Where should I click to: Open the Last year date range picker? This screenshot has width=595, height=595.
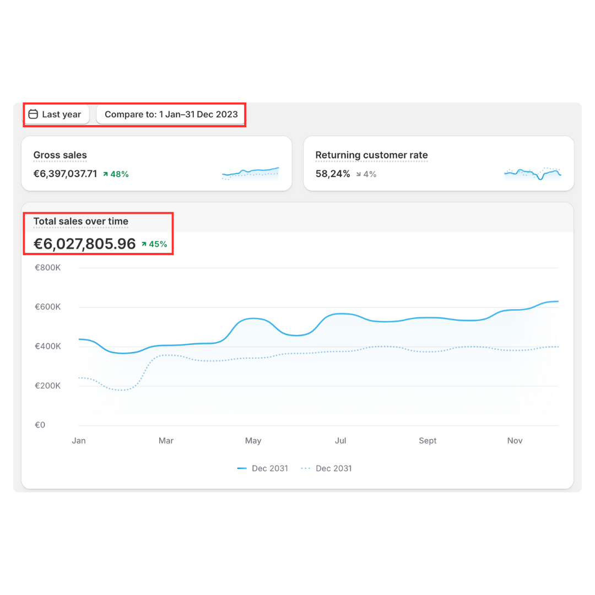(x=56, y=115)
